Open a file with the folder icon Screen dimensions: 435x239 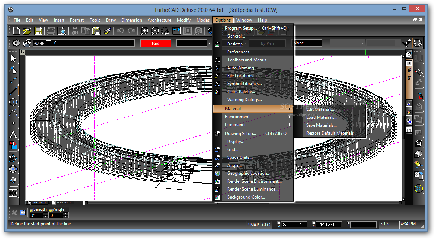(x=27, y=31)
